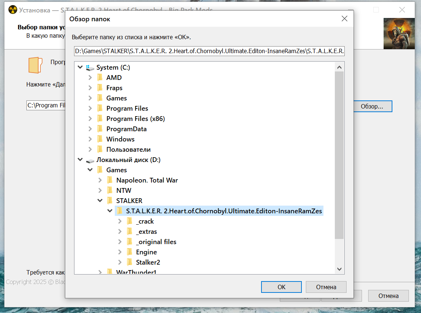Click the tree scrollbar up arrow

pyautogui.click(x=339, y=67)
